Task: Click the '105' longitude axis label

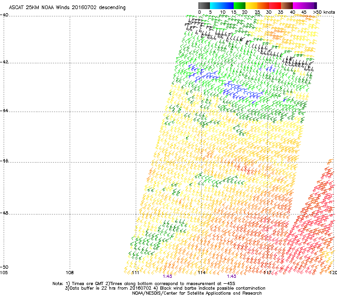Action: 4,273
